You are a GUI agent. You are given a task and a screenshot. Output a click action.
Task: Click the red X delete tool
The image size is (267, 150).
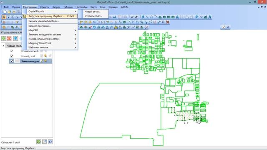coord(168,22)
